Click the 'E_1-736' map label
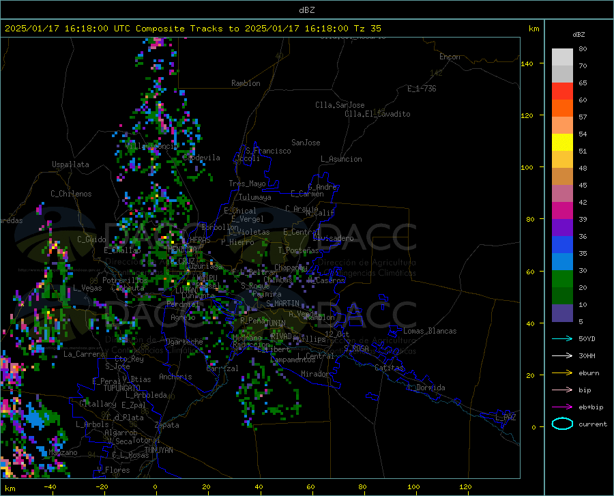Image resolution: width=614 pixels, height=496 pixels. [422, 89]
